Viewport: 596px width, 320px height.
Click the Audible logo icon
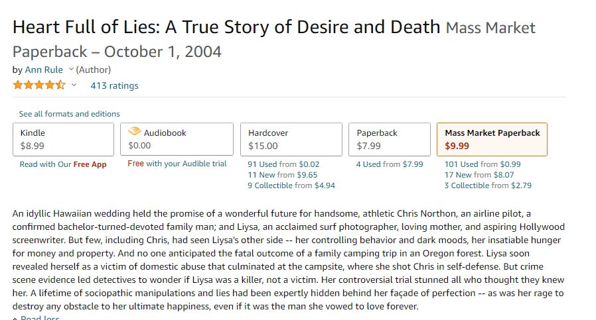point(135,131)
